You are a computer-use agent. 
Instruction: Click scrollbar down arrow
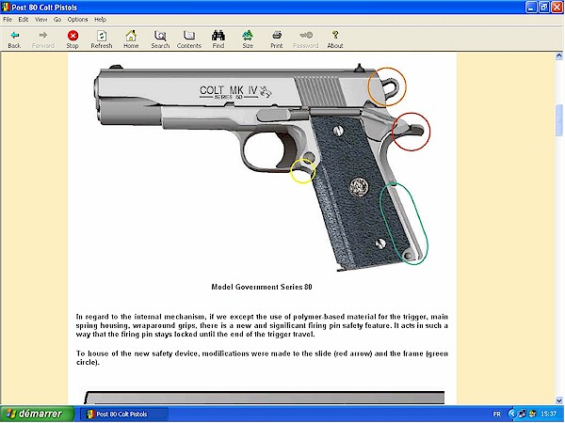point(558,400)
